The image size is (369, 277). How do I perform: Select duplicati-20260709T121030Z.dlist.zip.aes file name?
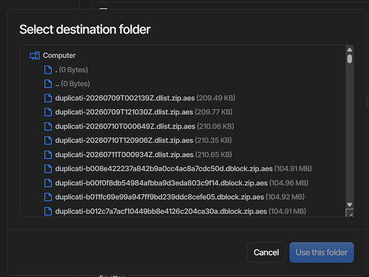(x=124, y=112)
